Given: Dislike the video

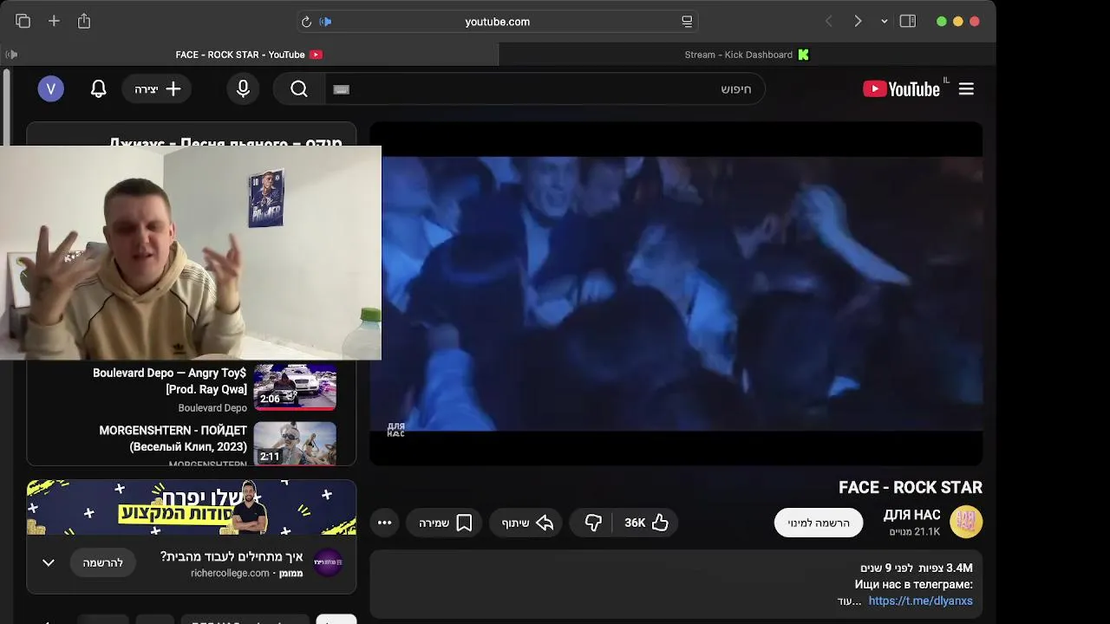Looking at the screenshot, I should (593, 523).
